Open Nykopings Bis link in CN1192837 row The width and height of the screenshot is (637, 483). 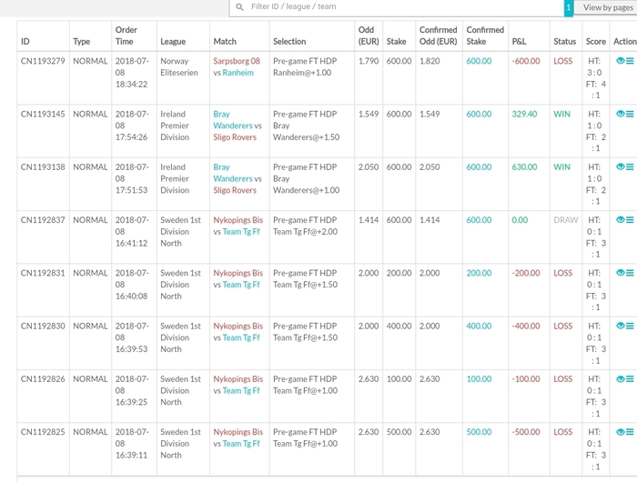pyautogui.click(x=238, y=220)
